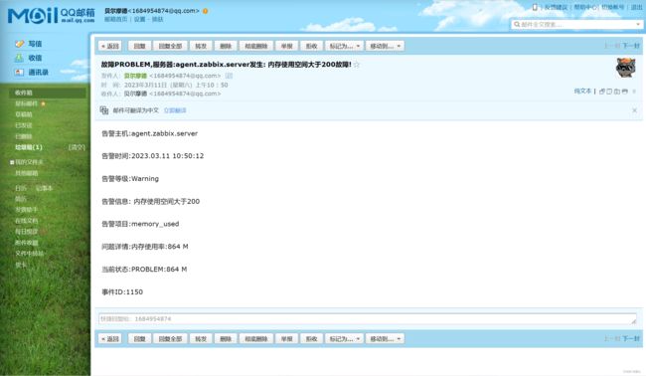Open the 已发送 sent folder
The image size is (646, 376).
tap(24, 125)
